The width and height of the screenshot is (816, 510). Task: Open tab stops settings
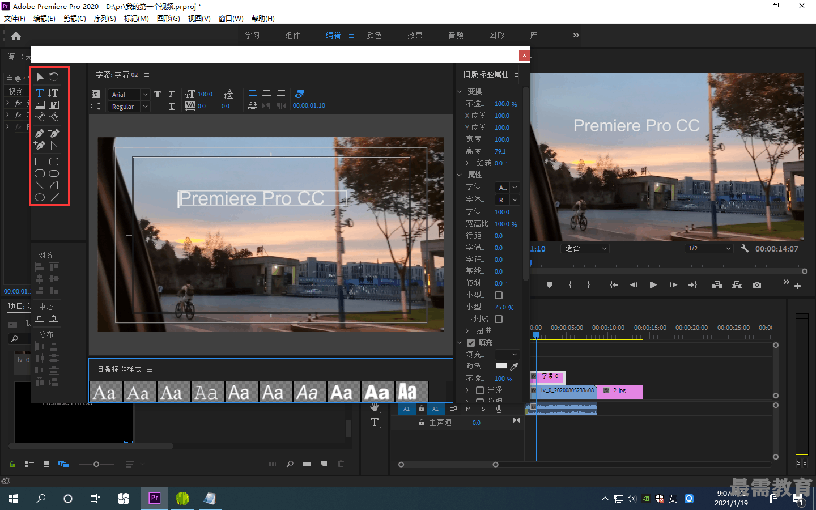(253, 106)
